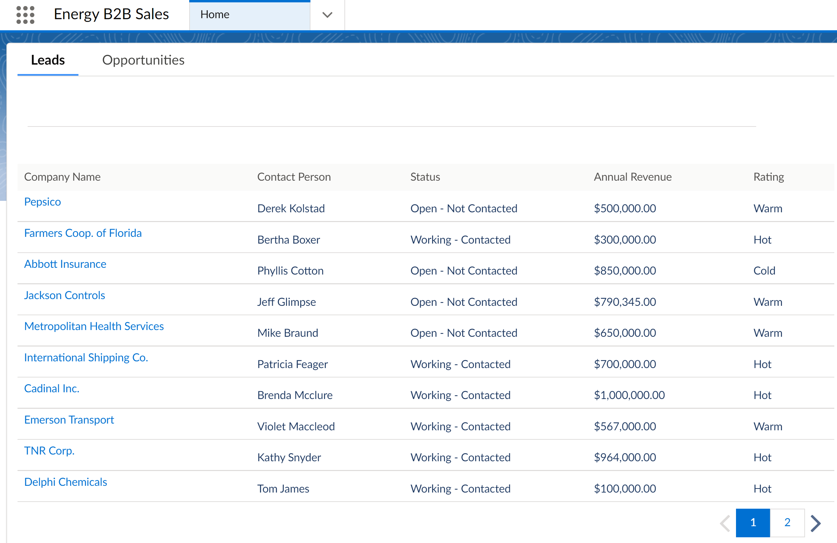Click the Annual Revenue column header
The width and height of the screenshot is (837, 543).
pyautogui.click(x=633, y=177)
